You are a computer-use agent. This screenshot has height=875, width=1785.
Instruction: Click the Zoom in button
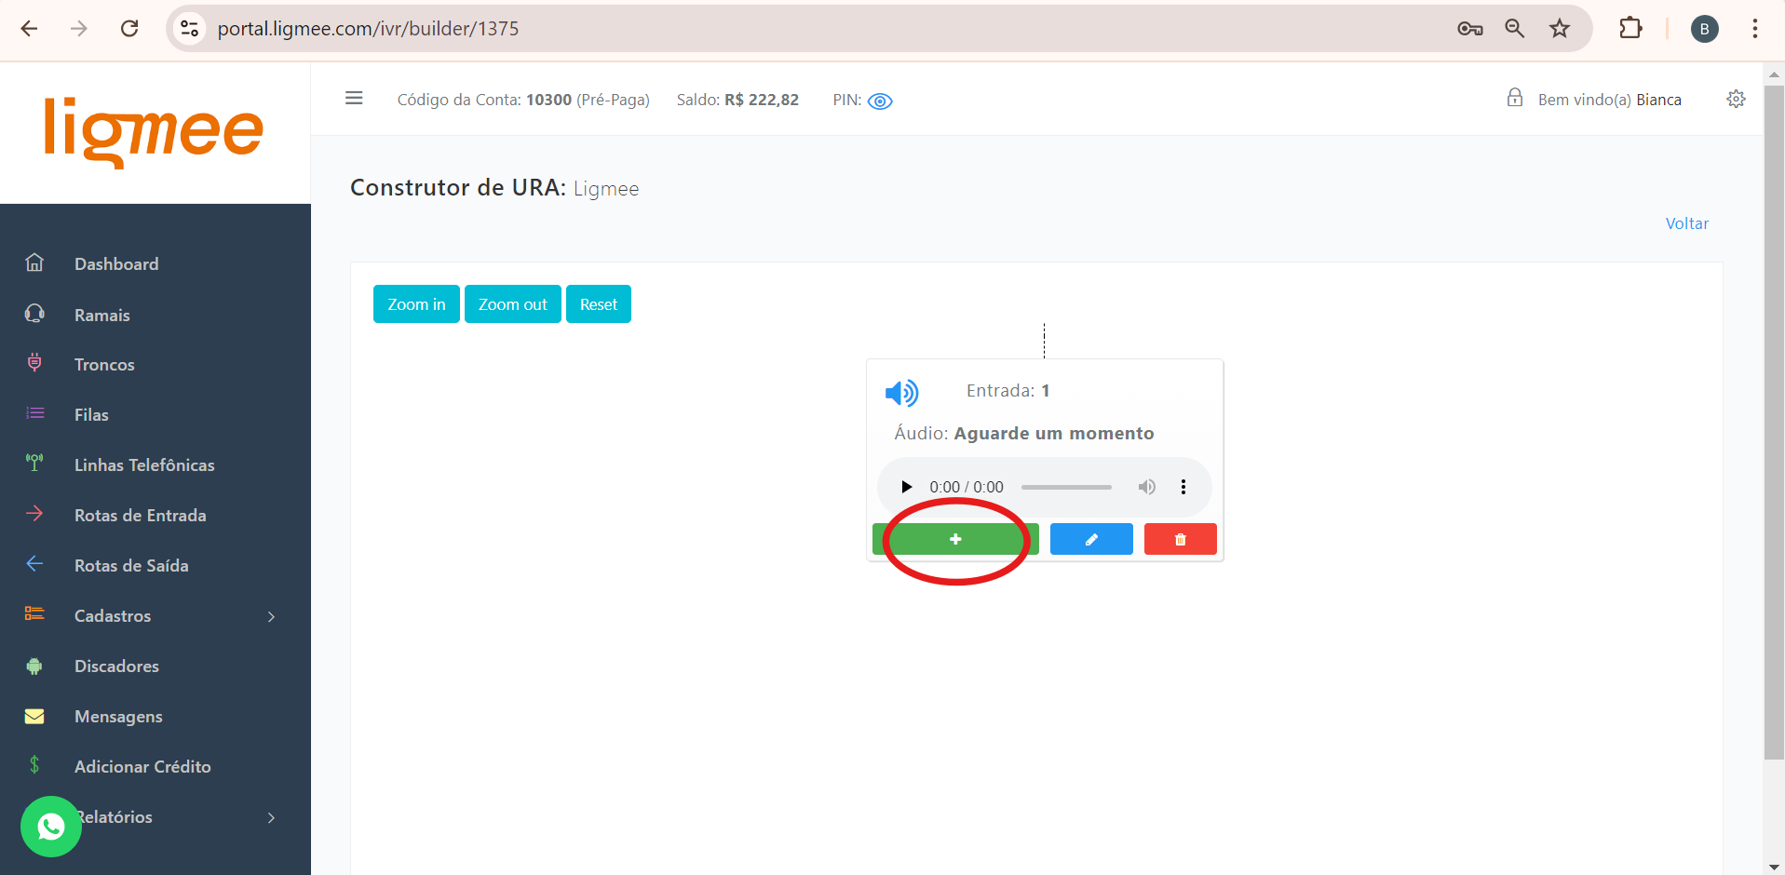pos(416,304)
